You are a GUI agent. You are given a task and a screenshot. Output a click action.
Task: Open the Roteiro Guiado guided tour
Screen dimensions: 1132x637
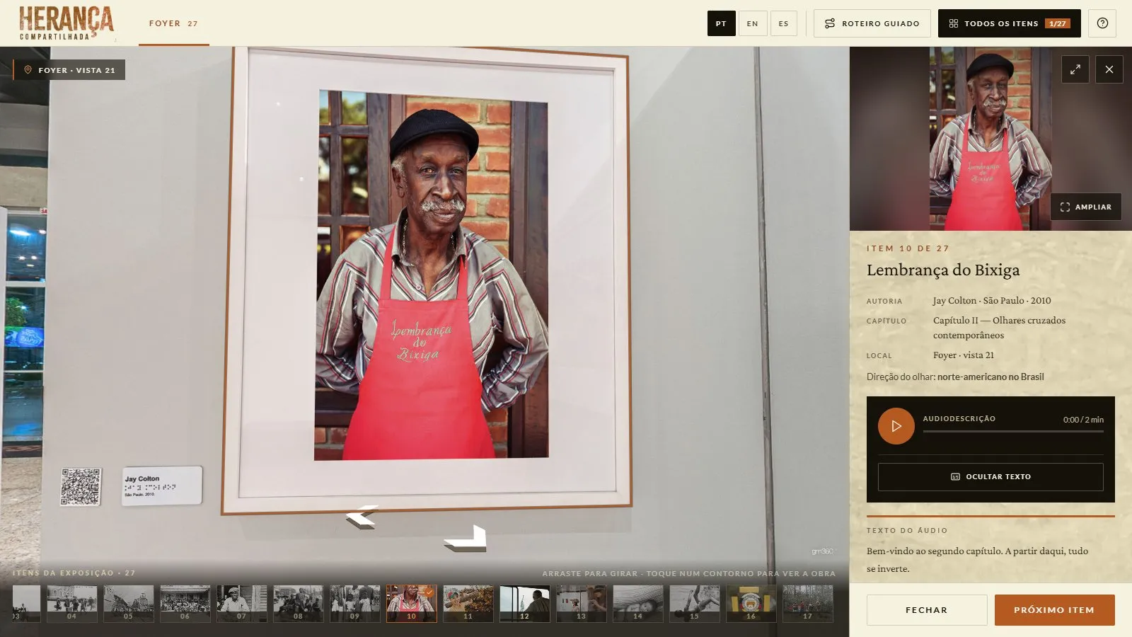pos(872,23)
